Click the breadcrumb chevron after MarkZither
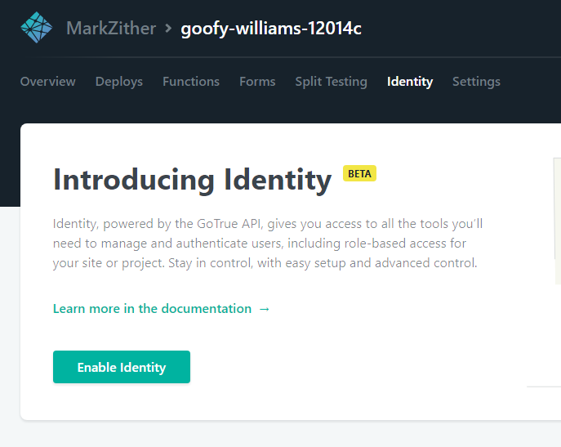Viewport: 561px width, 447px height. click(x=168, y=29)
